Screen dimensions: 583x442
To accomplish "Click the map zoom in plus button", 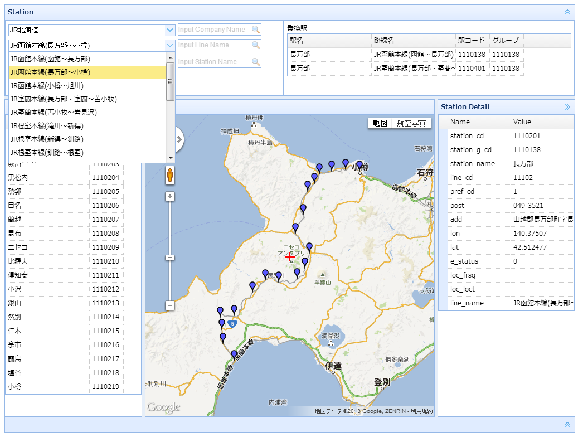I will tap(170, 196).
